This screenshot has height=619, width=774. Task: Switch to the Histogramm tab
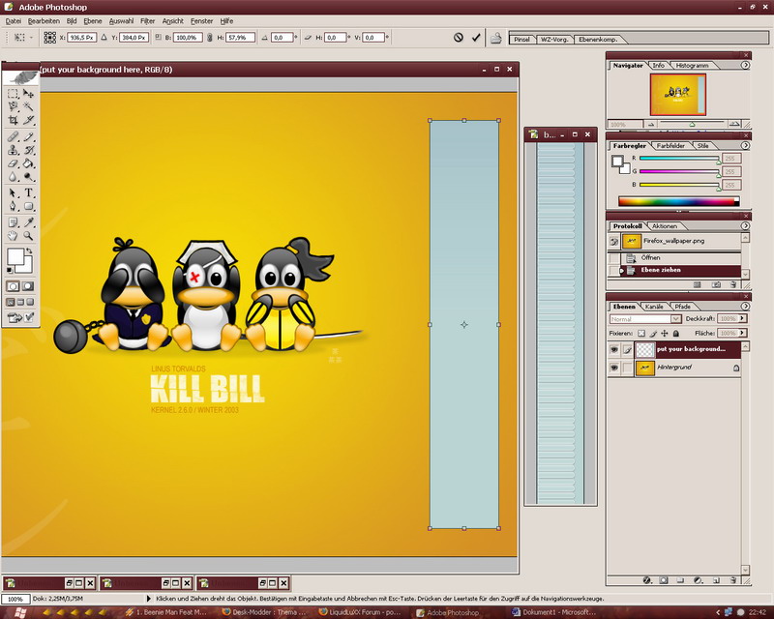(692, 65)
